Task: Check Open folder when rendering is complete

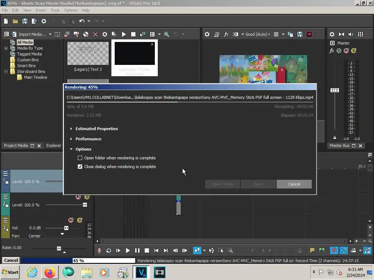Action: [x=80, y=158]
